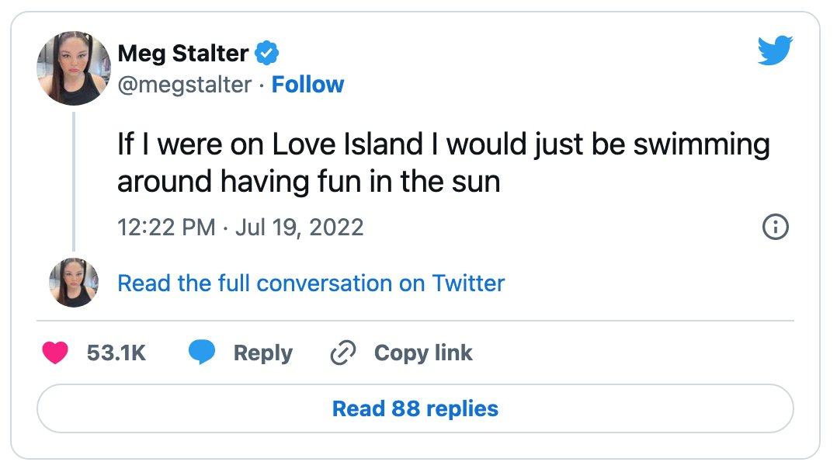
Task: Click the divider line above the action row
Action: pos(415,321)
